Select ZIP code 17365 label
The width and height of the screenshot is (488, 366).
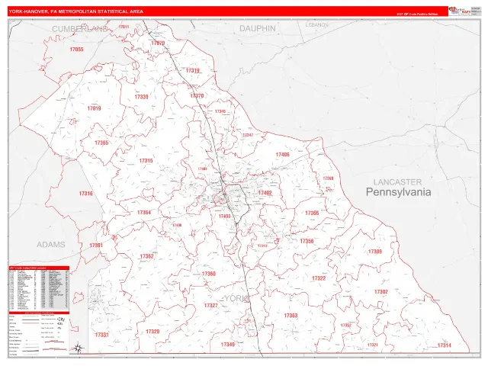click(x=101, y=143)
